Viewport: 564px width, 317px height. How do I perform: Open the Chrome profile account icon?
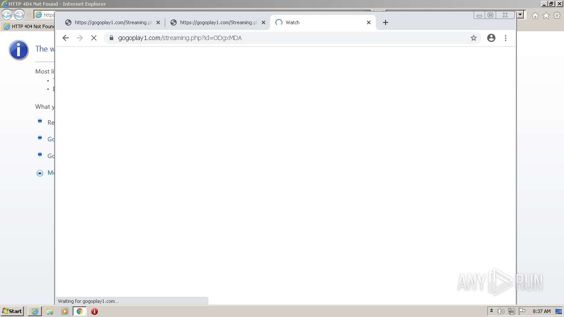[491, 38]
